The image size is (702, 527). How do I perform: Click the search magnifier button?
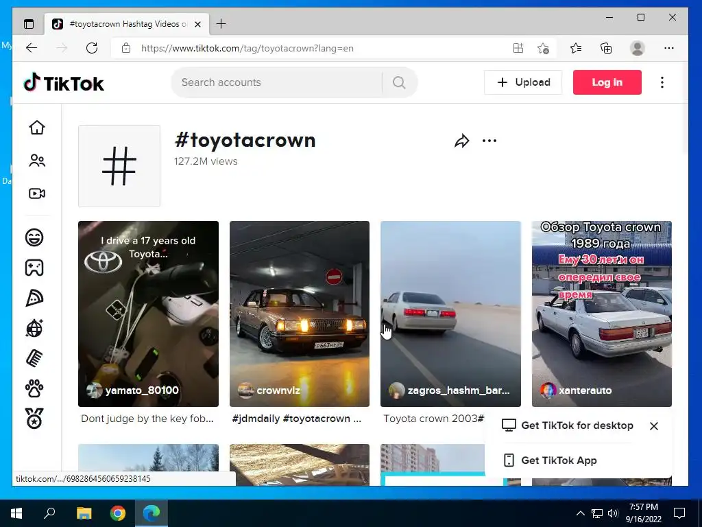[x=399, y=82]
